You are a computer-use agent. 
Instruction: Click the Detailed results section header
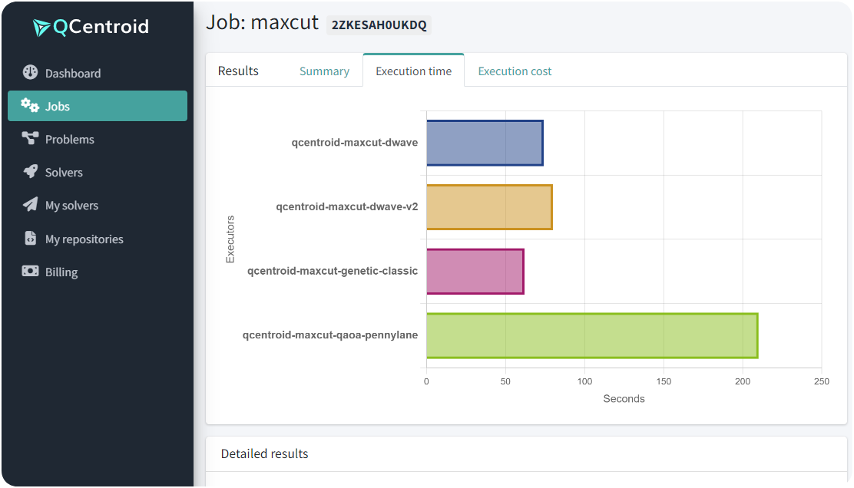tap(265, 453)
